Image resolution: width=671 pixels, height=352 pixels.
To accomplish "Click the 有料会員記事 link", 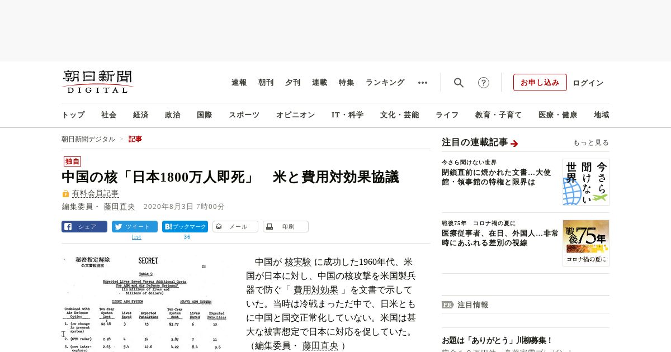I will pos(95,193).
